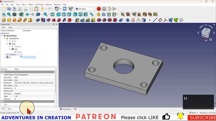The height and width of the screenshot is (121, 216).
Task: Click the Make Link icon
Action: 109,14
